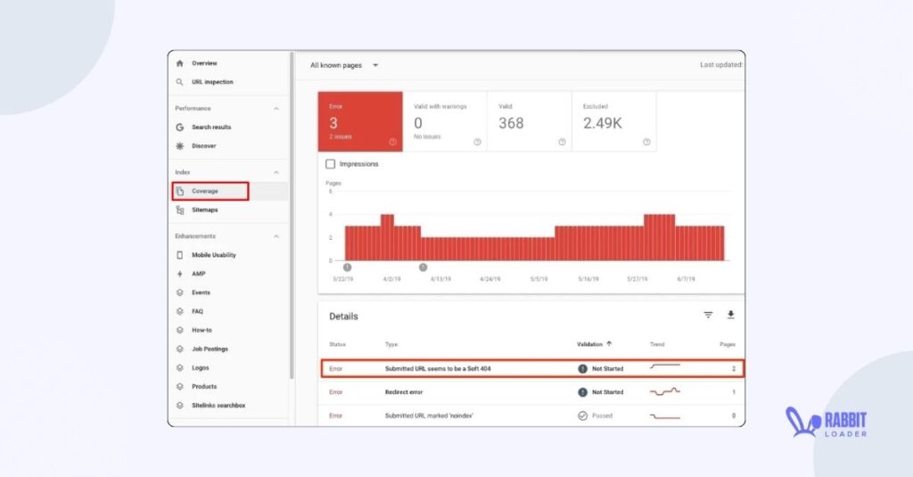The image size is (913, 477).
Task: Click the Redirect error trend sparkline
Action: pos(665,391)
